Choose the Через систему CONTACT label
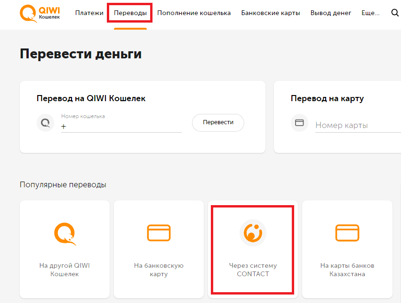This screenshot has height=303, width=401. 253,270
